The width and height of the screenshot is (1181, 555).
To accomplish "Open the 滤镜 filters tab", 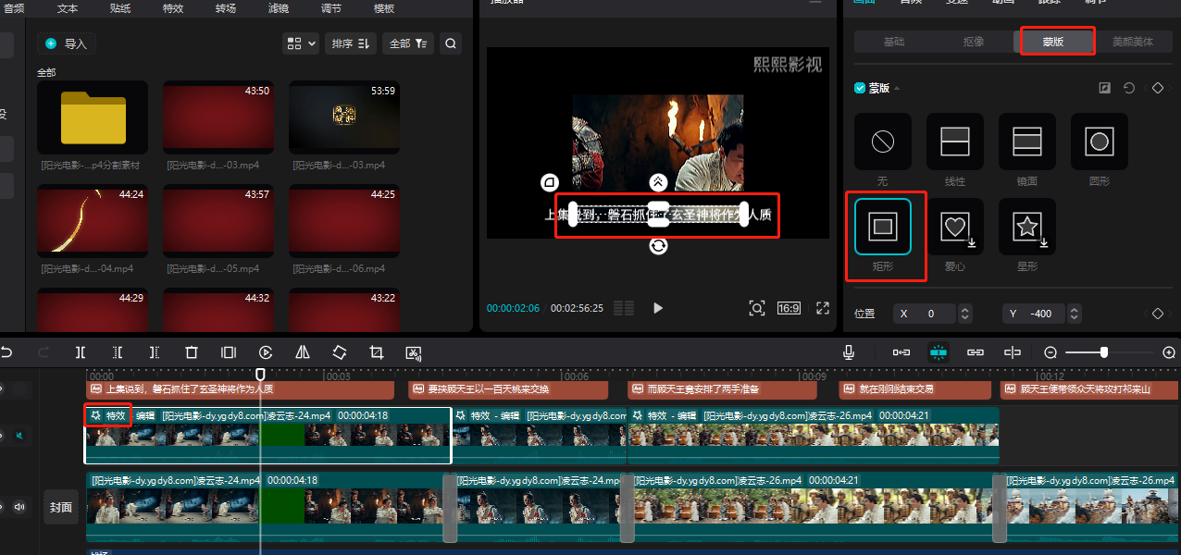I will (x=279, y=8).
